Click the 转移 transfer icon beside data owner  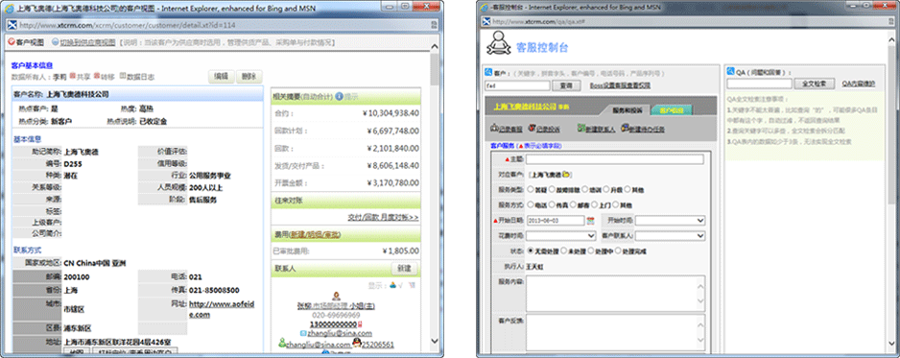(97, 75)
